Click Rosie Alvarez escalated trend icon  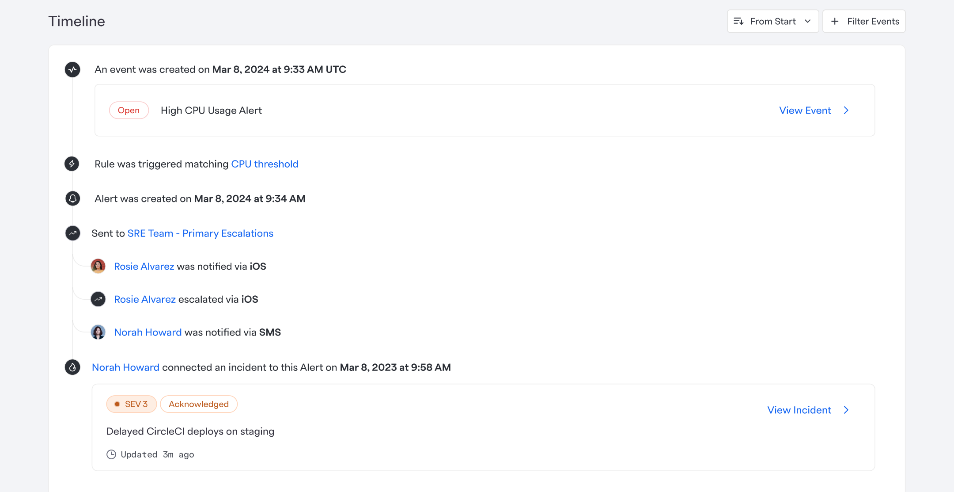tap(98, 299)
